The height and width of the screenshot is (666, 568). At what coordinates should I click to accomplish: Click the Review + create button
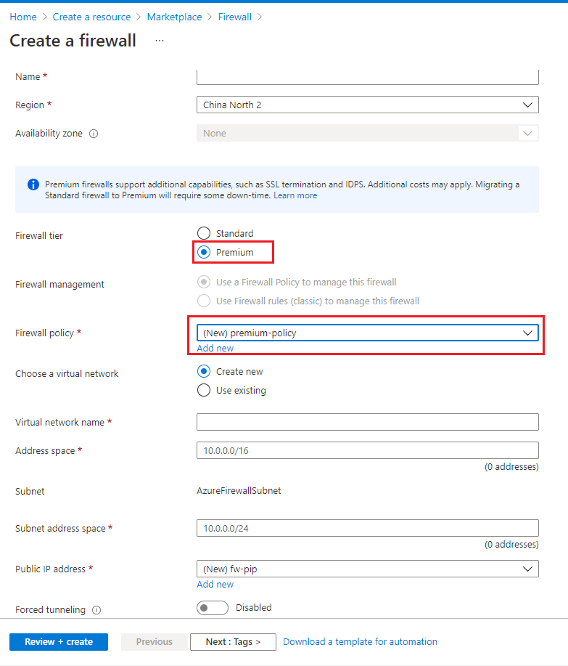(59, 642)
